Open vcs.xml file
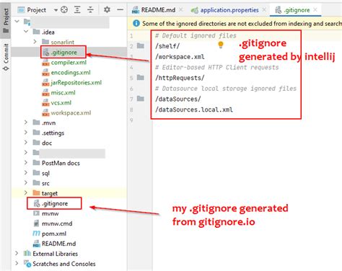The height and width of the screenshot is (271, 342). 61,103
